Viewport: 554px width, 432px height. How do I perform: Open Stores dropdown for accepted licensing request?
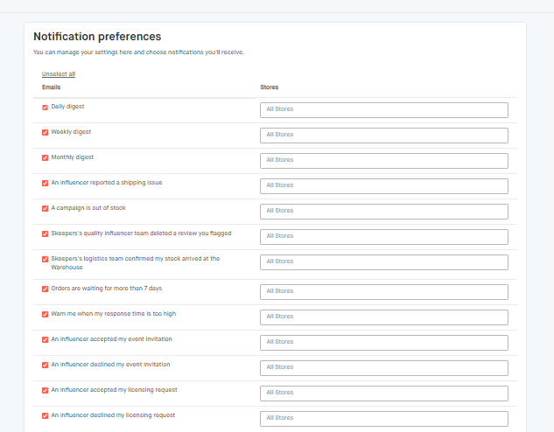pos(383,394)
